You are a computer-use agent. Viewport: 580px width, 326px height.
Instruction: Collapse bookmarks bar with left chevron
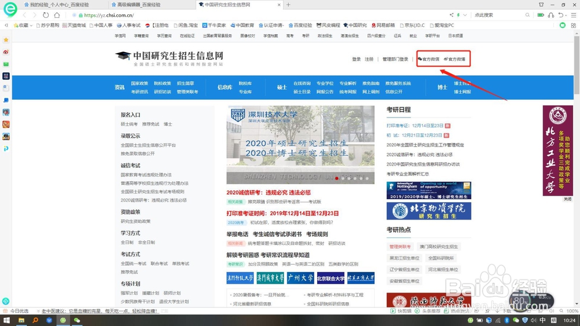tap(6, 25)
